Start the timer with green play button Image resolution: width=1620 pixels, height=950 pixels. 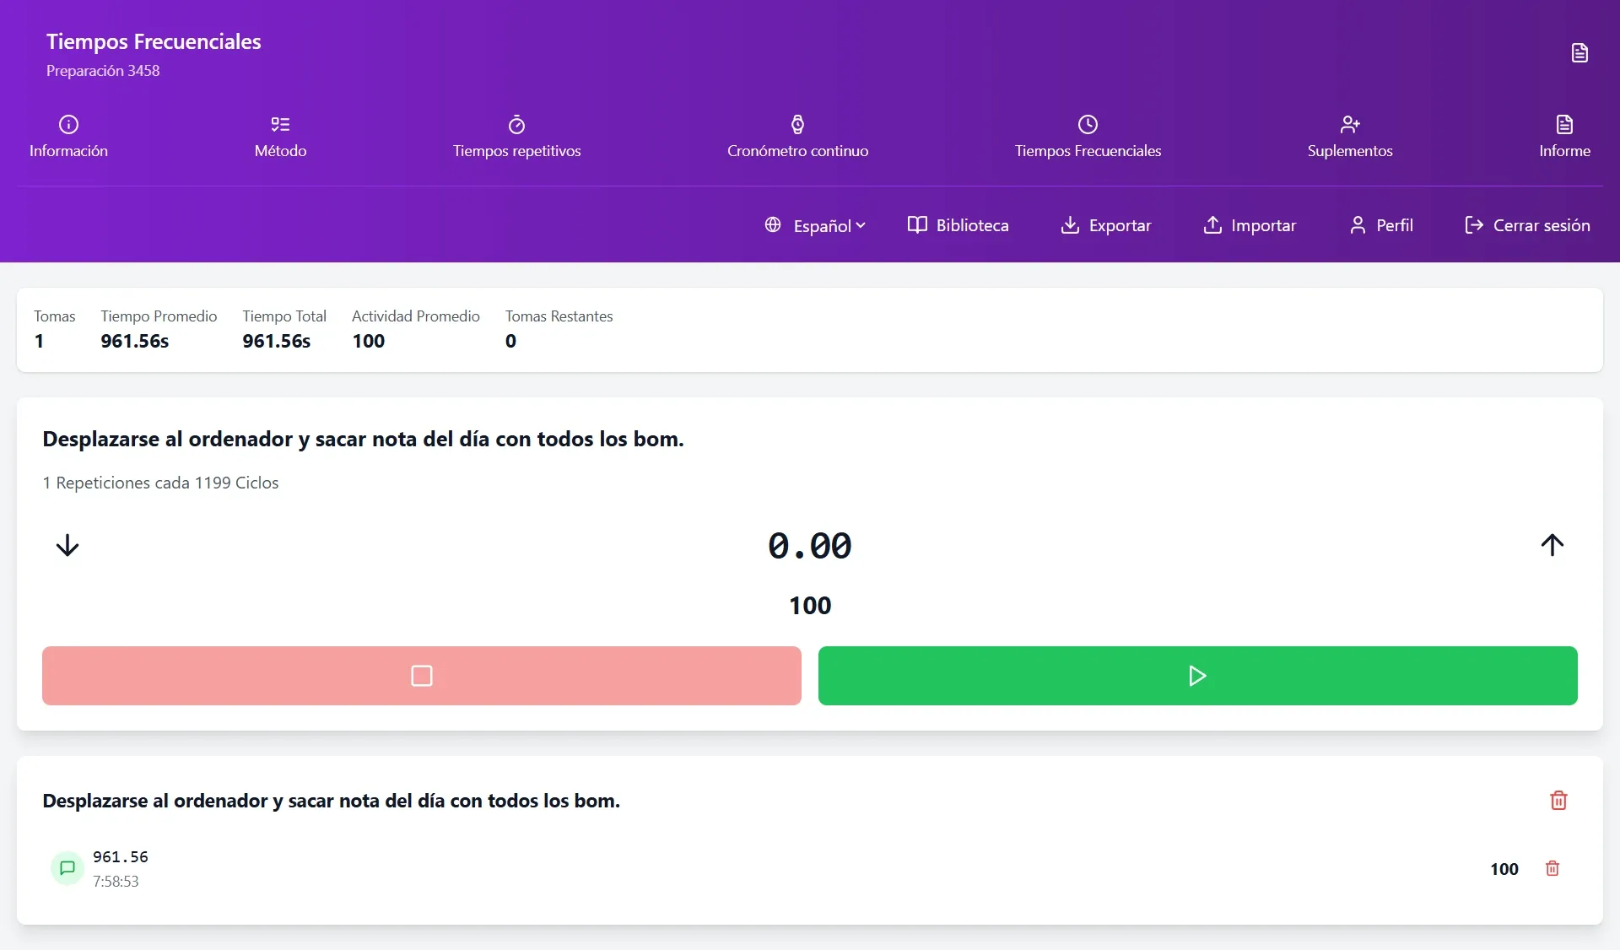pos(1197,676)
